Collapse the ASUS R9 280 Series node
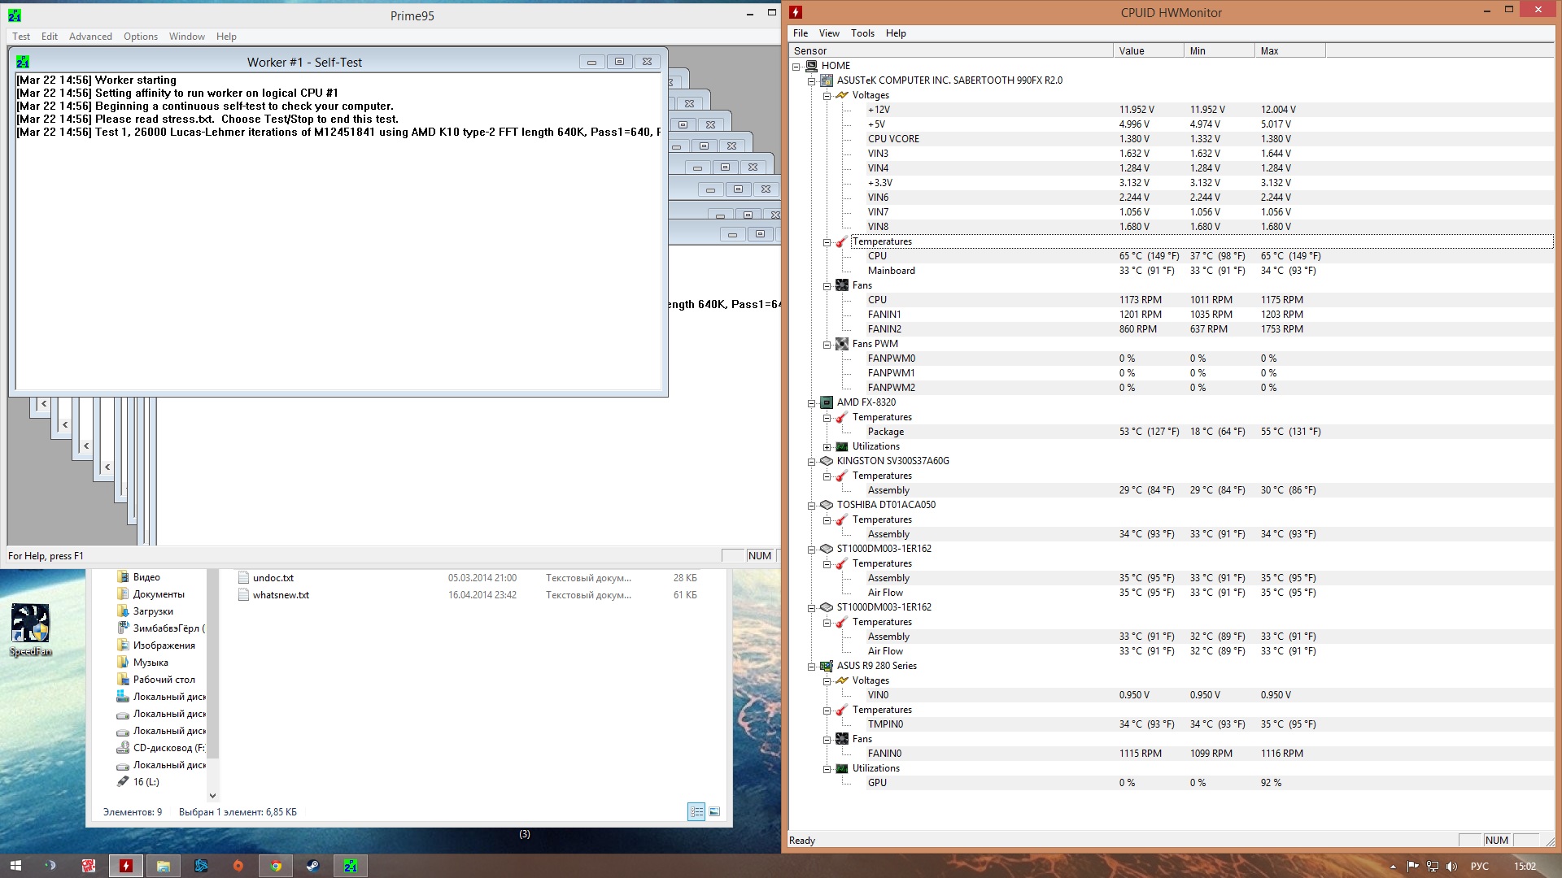The width and height of the screenshot is (1562, 878). 811,667
